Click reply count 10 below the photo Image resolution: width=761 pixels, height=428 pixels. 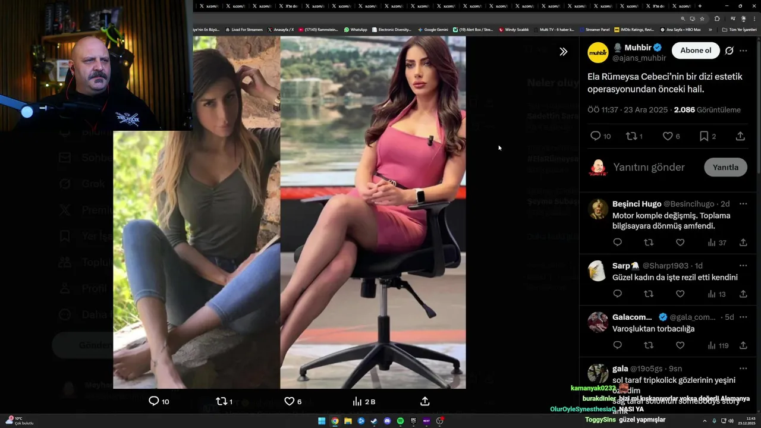coord(159,401)
